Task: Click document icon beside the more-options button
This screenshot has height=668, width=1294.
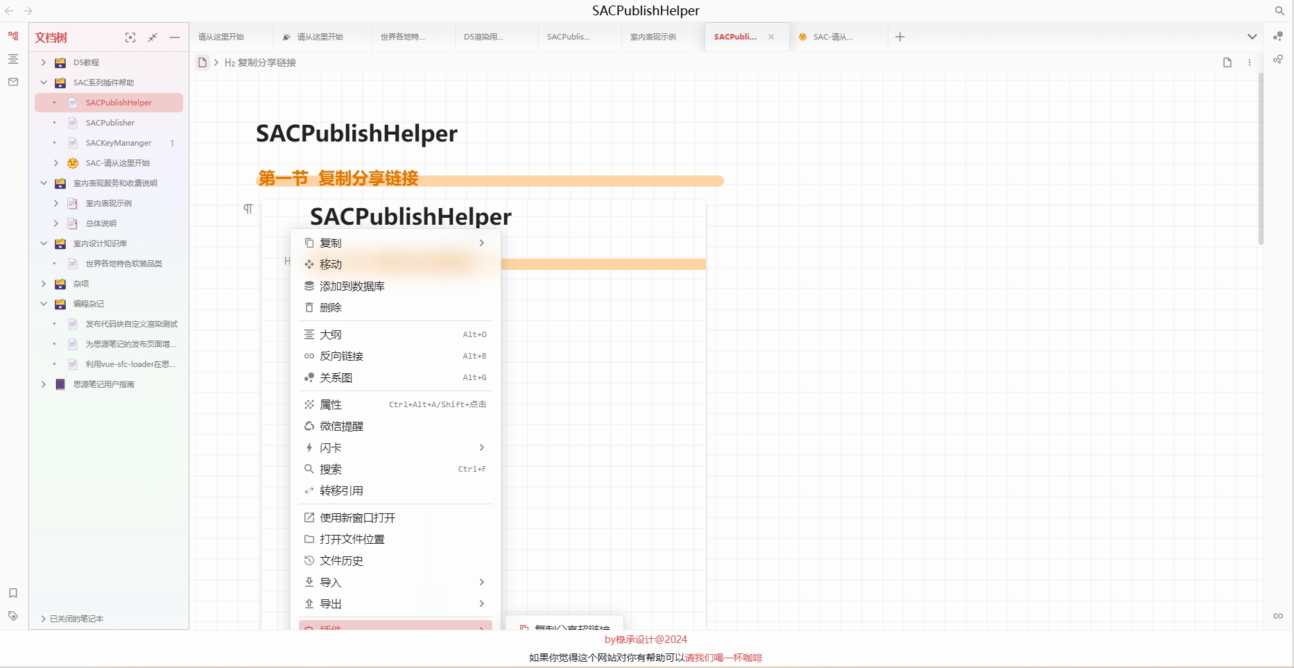Action: coord(1227,62)
